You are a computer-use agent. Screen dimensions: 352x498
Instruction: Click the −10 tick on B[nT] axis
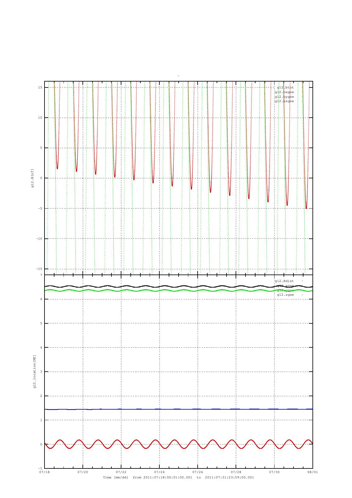tap(39, 239)
